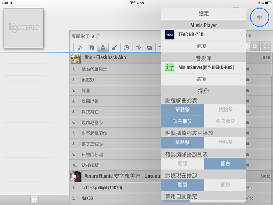Open the composer tab icon next to the clock
The image size is (273, 205).
pyautogui.click(x=138, y=47)
